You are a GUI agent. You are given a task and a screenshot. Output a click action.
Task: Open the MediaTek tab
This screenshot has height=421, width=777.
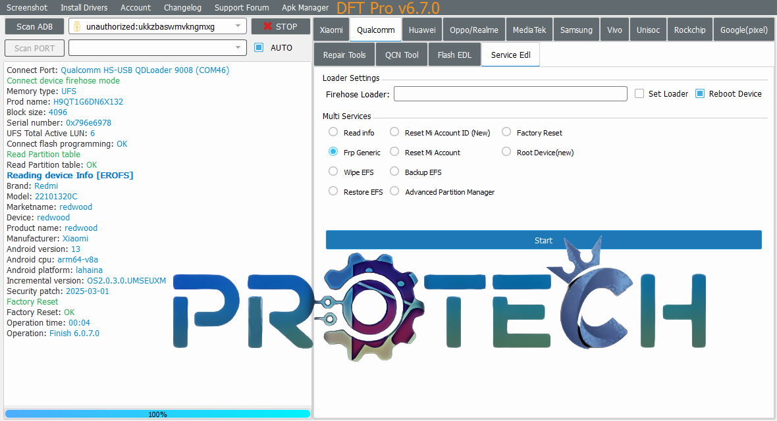pos(529,30)
